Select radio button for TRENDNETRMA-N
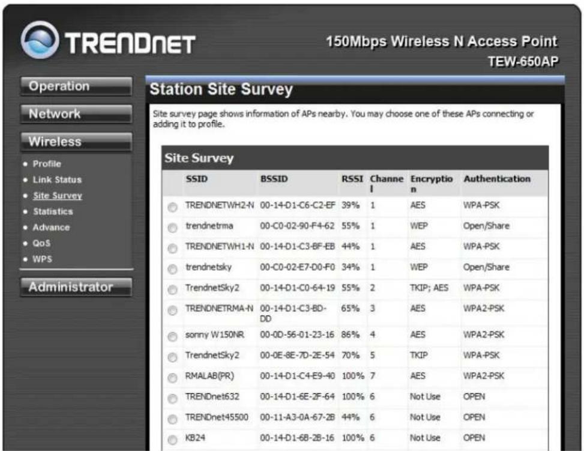This screenshot has height=451, width=584. tap(172, 310)
